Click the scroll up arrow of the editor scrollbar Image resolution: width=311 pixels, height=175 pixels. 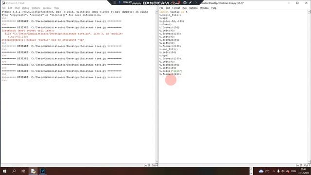point(309,12)
